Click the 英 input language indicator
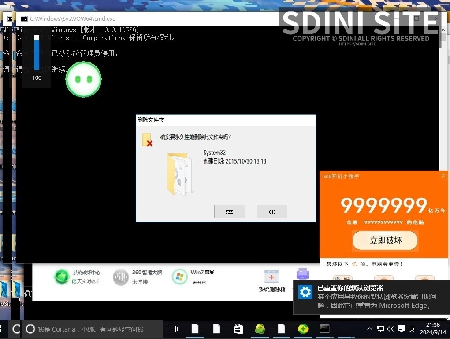 coord(412,329)
